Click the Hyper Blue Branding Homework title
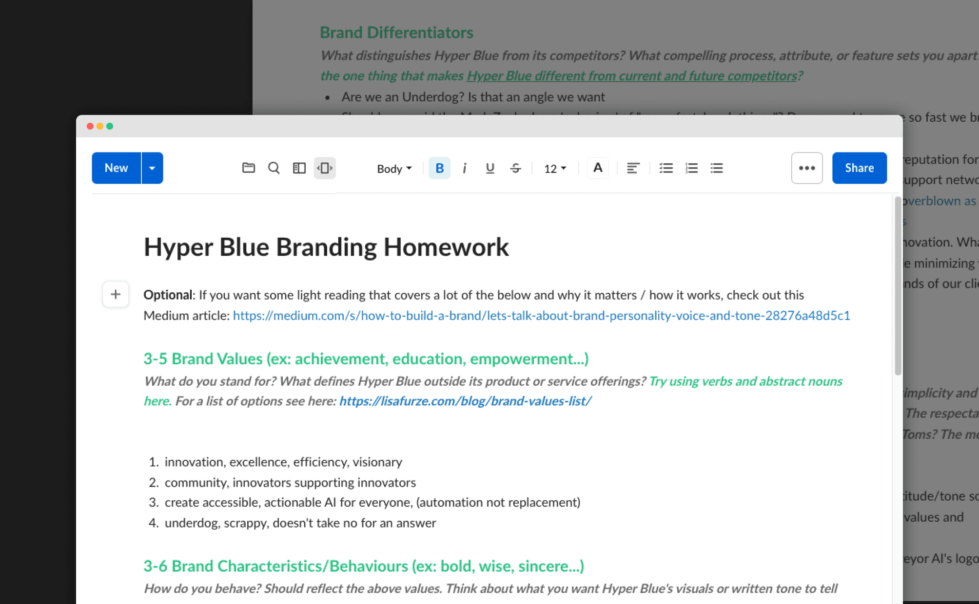 pos(326,247)
